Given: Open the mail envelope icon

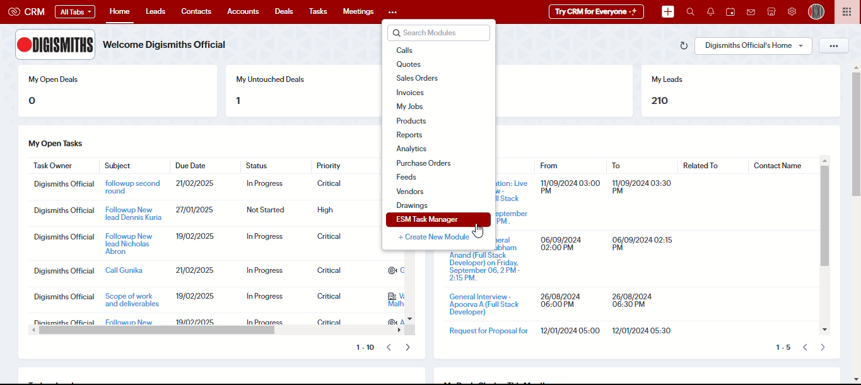Looking at the screenshot, I should click(751, 12).
